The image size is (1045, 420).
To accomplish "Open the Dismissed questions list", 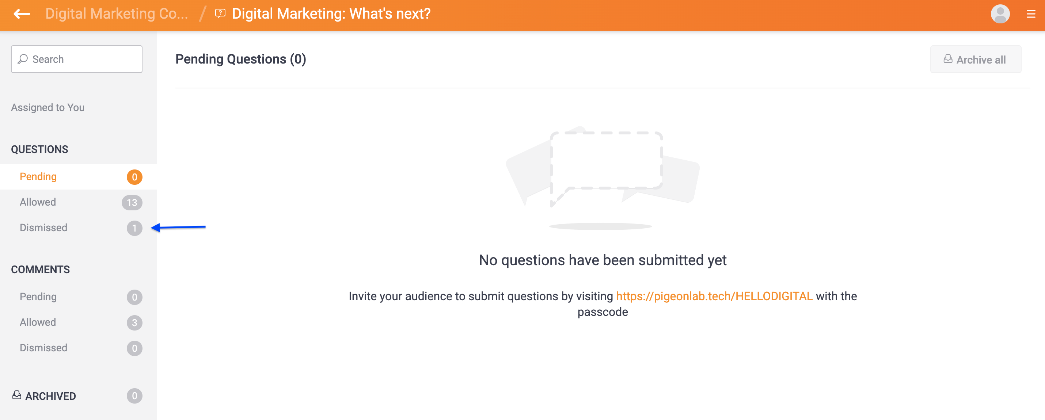I will tap(43, 228).
